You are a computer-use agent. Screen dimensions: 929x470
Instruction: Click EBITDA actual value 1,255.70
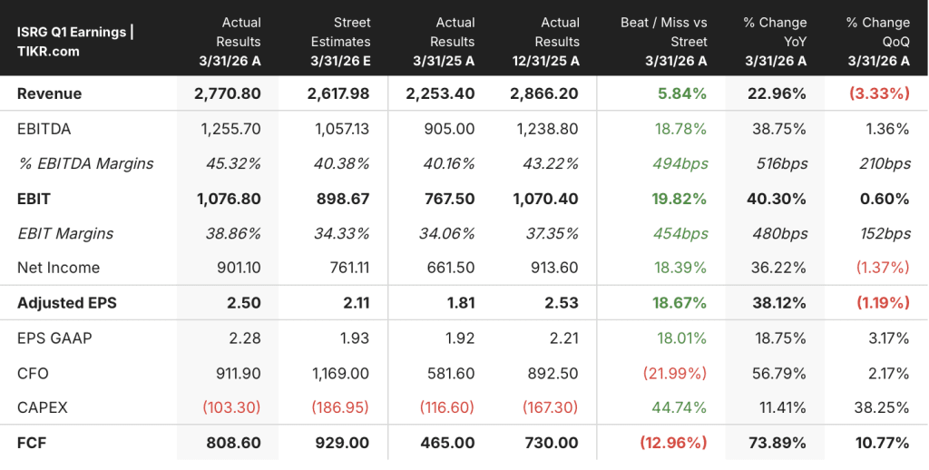pyautogui.click(x=231, y=129)
